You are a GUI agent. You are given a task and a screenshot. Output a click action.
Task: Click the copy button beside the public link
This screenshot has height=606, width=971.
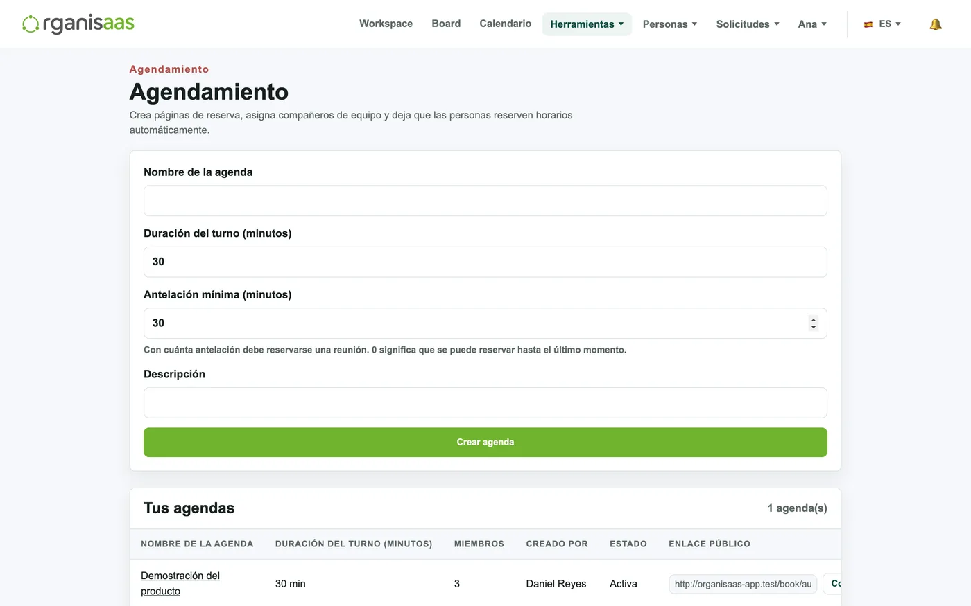coord(832,584)
